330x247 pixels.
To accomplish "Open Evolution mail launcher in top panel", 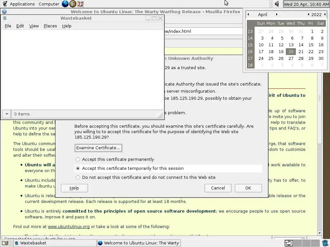I will [x=73, y=4].
